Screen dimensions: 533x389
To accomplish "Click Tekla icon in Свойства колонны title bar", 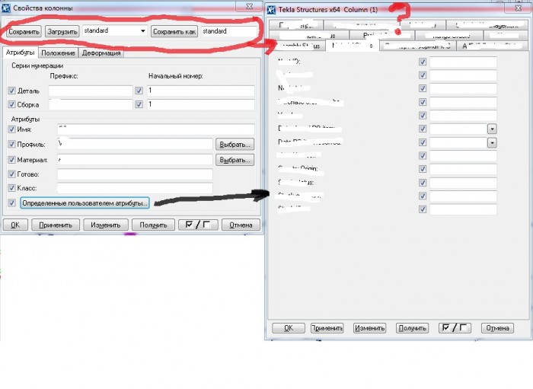I will pyautogui.click(x=6, y=8).
